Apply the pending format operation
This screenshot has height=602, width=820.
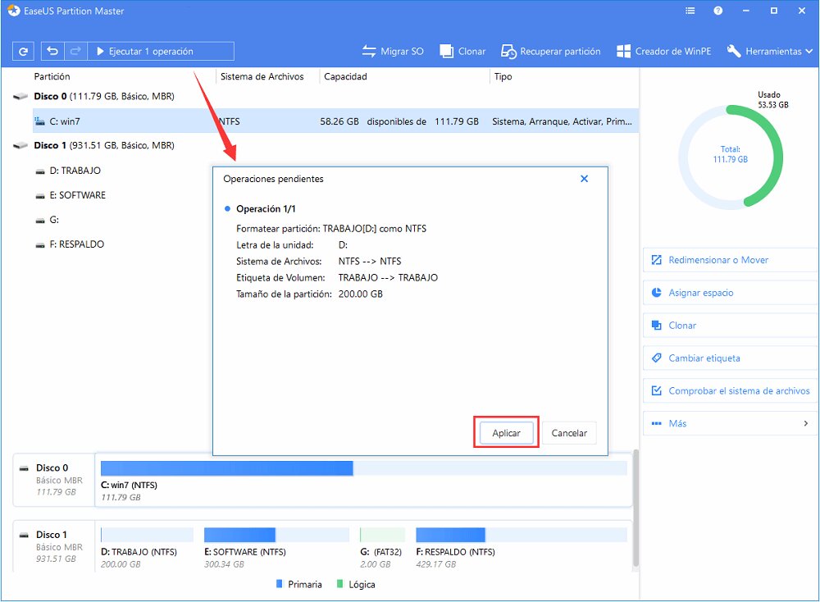(x=506, y=433)
